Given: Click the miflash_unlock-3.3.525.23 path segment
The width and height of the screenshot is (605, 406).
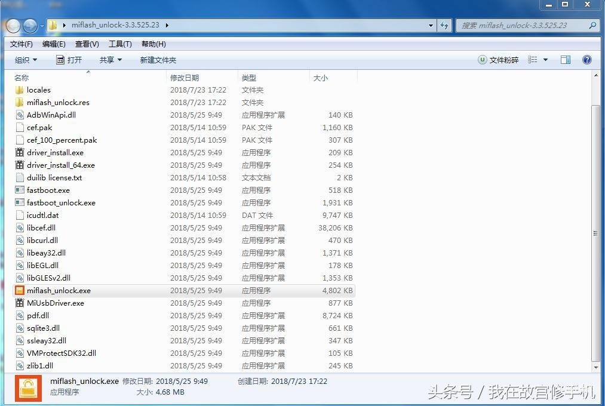Looking at the screenshot, I should [x=115, y=25].
